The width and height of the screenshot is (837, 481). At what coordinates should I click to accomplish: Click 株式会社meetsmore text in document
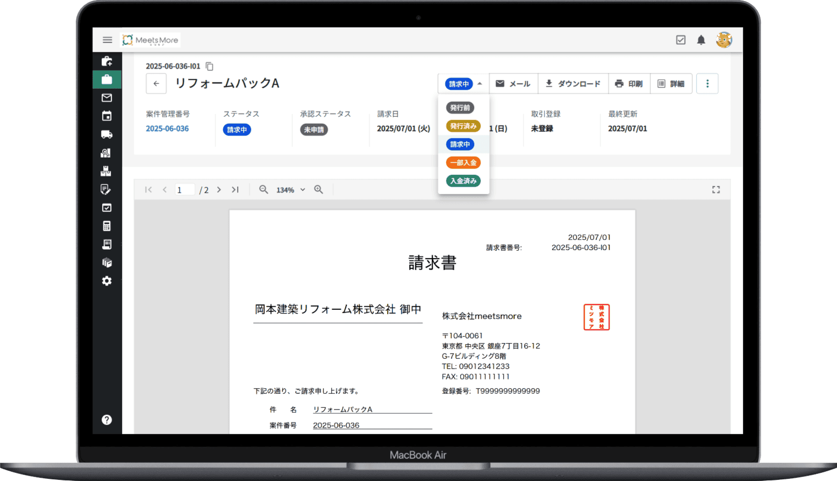click(482, 316)
